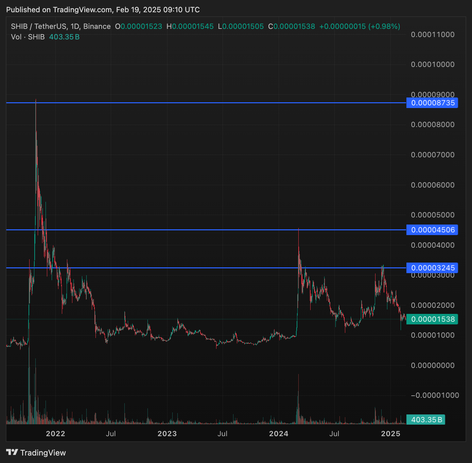The image size is (472, 463).
Task: Click the 0.00008000 price axis label
Action: tap(433, 124)
